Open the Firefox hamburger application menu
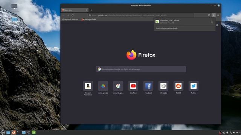Viewport: 241px width, 135px height. coord(218,15)
